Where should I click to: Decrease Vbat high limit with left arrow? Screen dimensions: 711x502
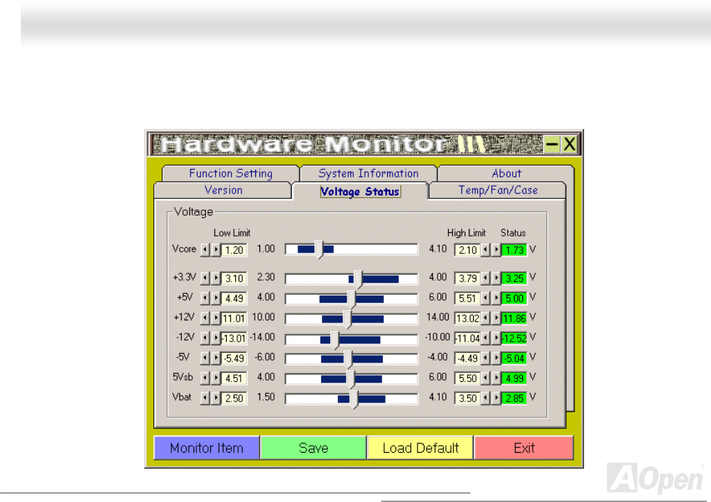tap(485, 398)
